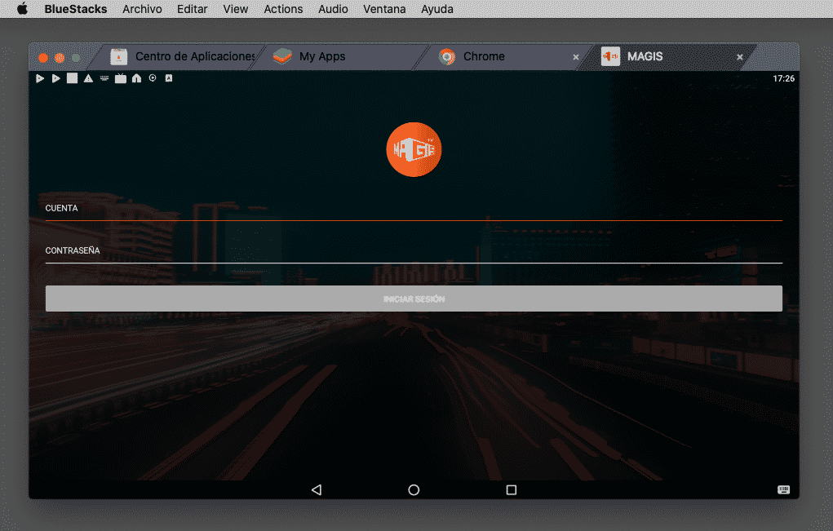
Task: Click the warning triangle status bar icon
Action: point(88,79)
